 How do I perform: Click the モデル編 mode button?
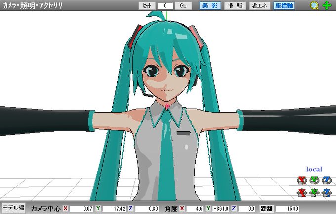pos(13,208)
